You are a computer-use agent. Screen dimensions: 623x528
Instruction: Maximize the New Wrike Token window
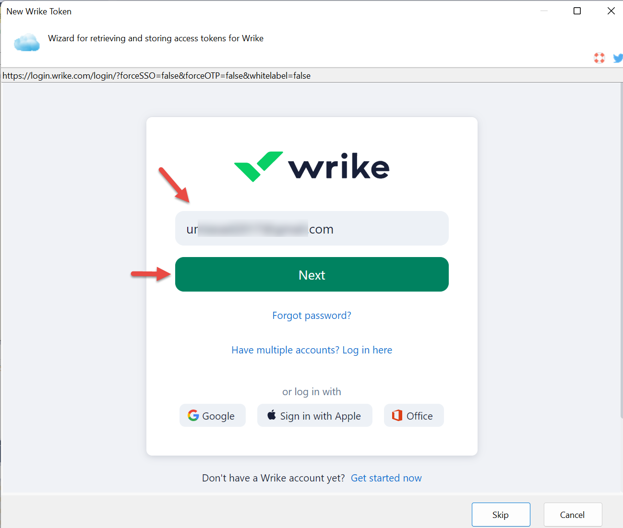tap(577, 11)
